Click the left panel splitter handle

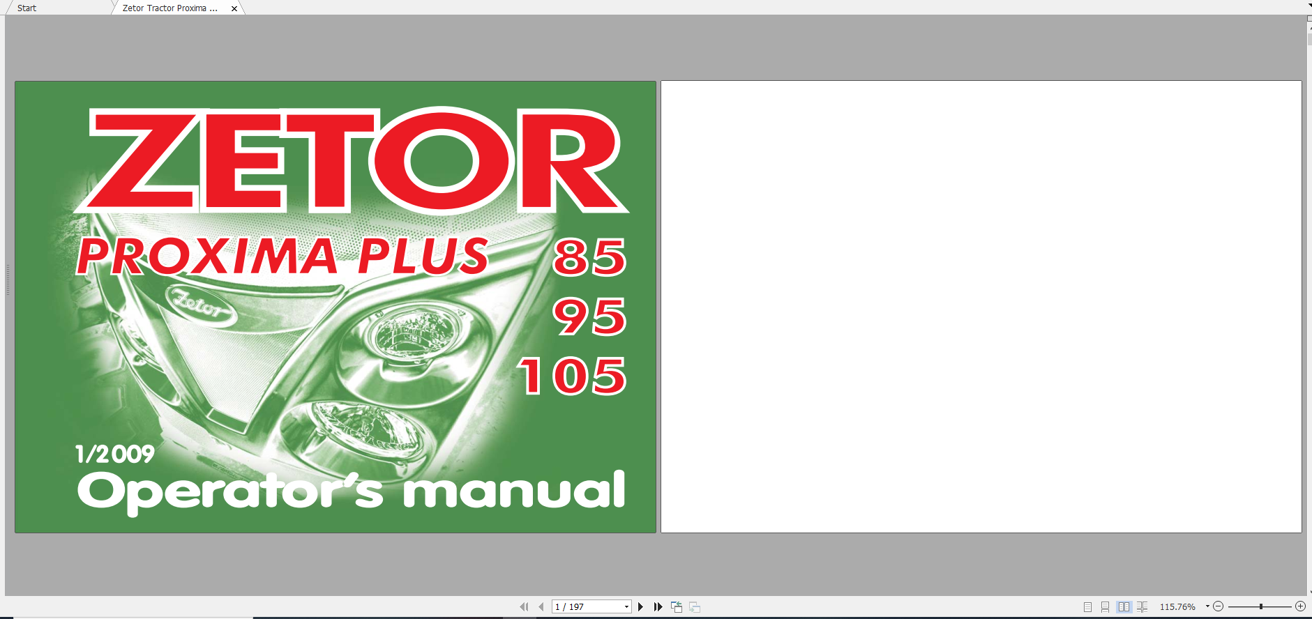tap(8, 280)
